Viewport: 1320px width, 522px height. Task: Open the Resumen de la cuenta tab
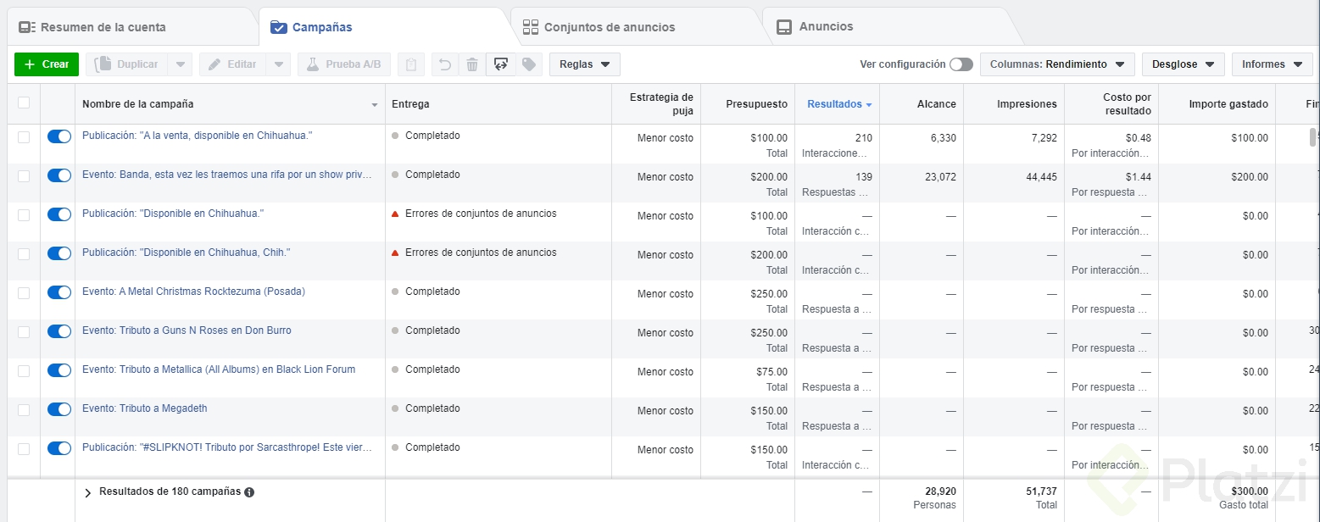click(103, 27)
